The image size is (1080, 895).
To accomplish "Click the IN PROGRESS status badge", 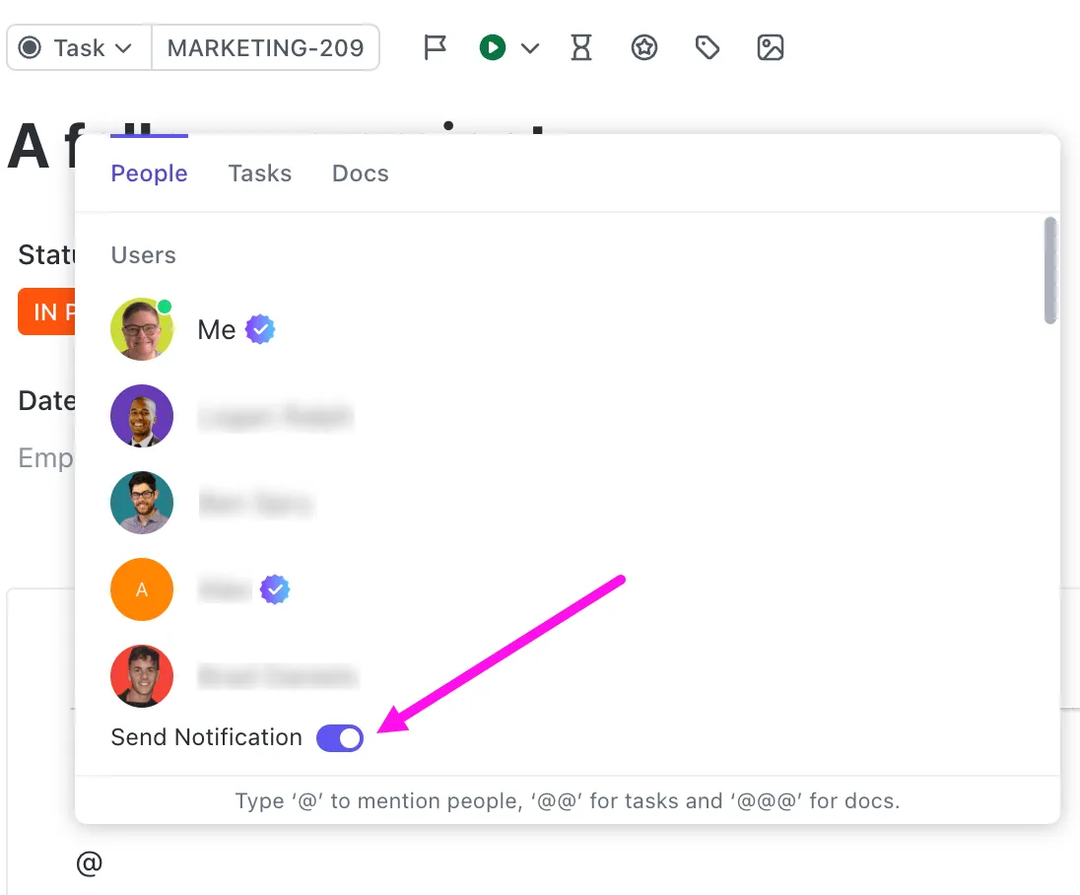I will pyautogui.click(x=47, y=311).
